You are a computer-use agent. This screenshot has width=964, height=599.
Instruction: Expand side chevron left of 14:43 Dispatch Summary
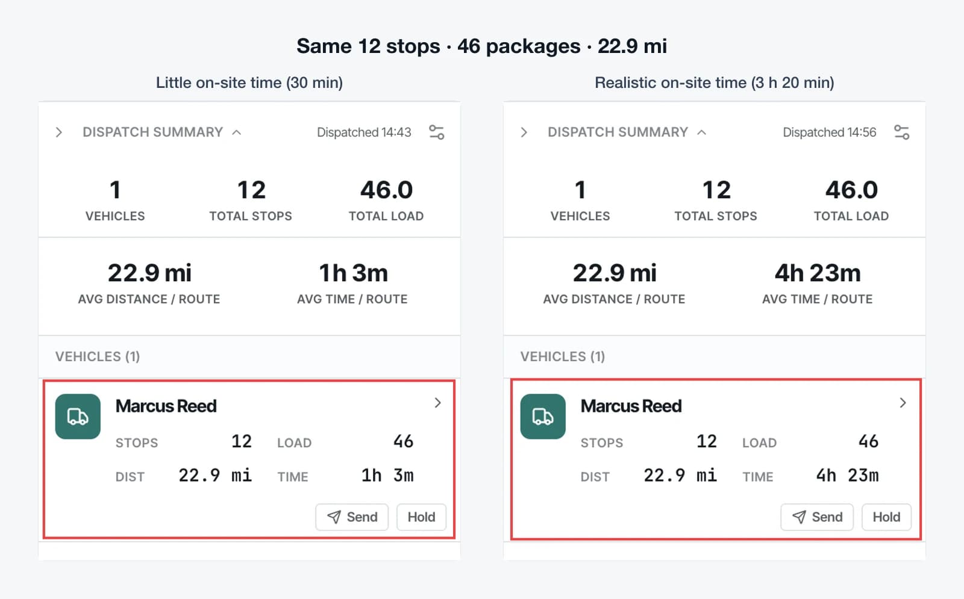58,132
